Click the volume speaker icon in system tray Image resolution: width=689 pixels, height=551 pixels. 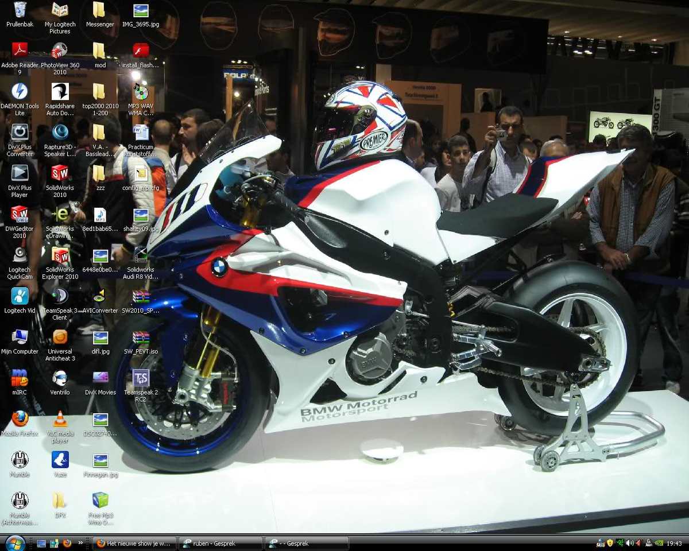[x=629, y=543]
